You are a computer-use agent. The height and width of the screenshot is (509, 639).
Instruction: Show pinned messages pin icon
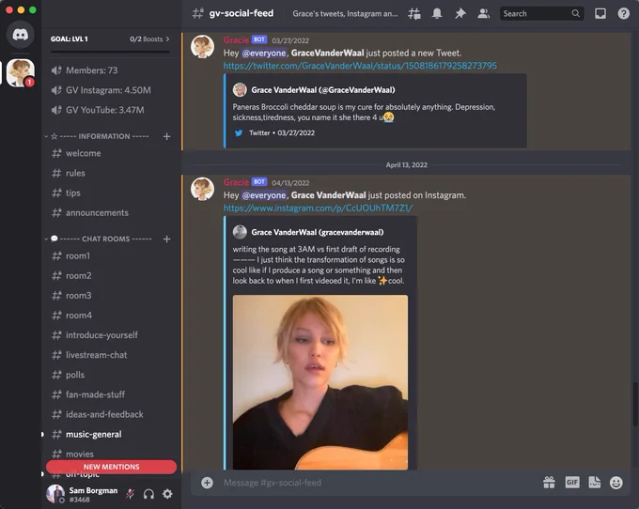(460, 13)
